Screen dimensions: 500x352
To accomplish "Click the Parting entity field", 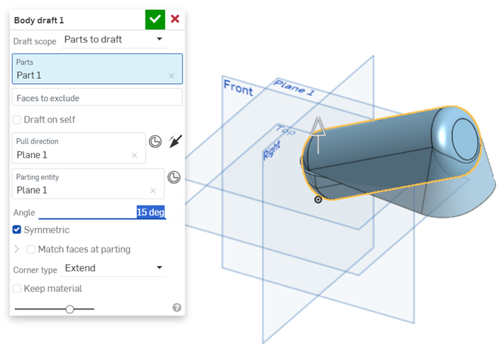I will (x=88, y=183).
